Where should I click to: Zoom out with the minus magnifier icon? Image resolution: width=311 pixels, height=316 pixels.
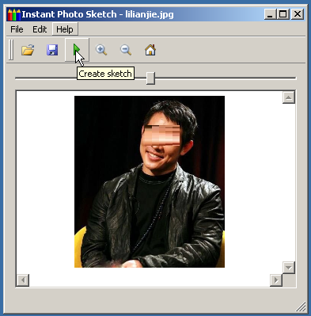[x=126, y=50]
